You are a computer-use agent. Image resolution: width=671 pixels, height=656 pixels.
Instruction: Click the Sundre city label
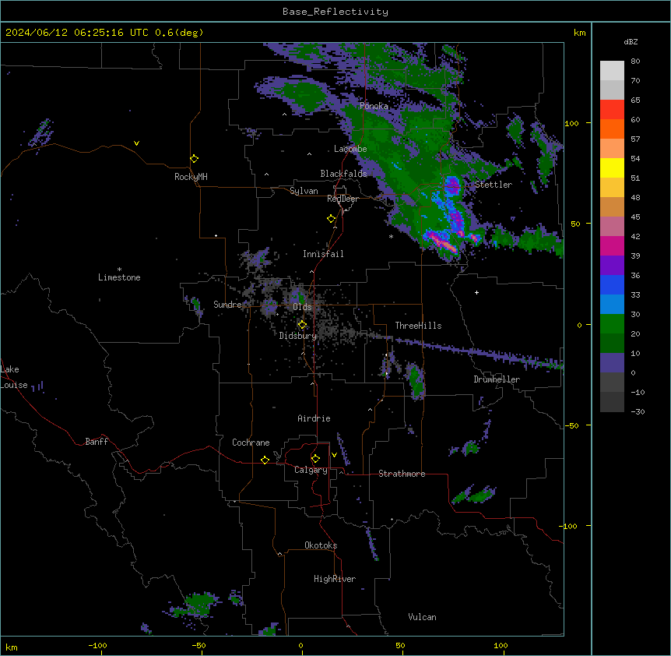coord(227,305)
